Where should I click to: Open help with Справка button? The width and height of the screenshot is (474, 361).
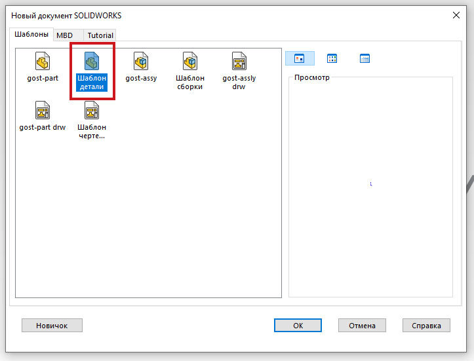(426, 326)
